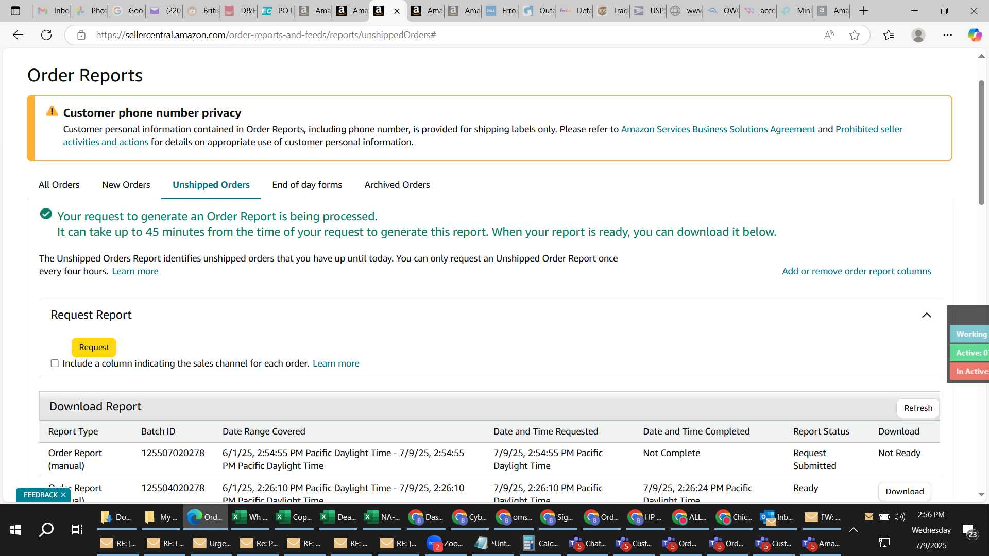This screenshot has height=556, width=989.
Task: Enable the sales channel column checkbox
Action: (x=55, y=363)
